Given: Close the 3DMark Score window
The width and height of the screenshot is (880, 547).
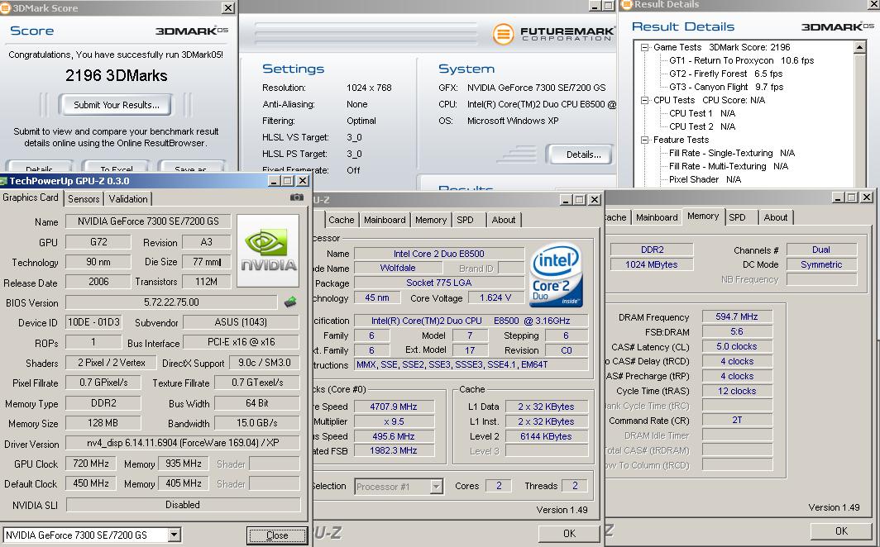Looking at the screenshot, I should 228,7.
